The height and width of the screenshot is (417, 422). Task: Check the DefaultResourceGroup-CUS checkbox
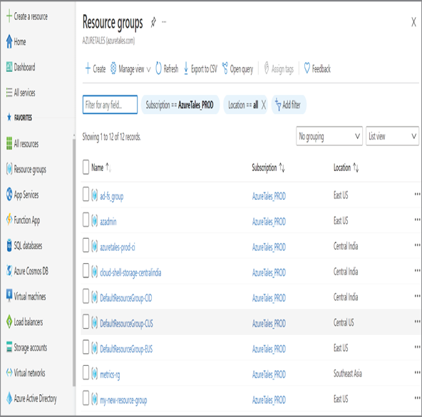click(x=86, y=321)
